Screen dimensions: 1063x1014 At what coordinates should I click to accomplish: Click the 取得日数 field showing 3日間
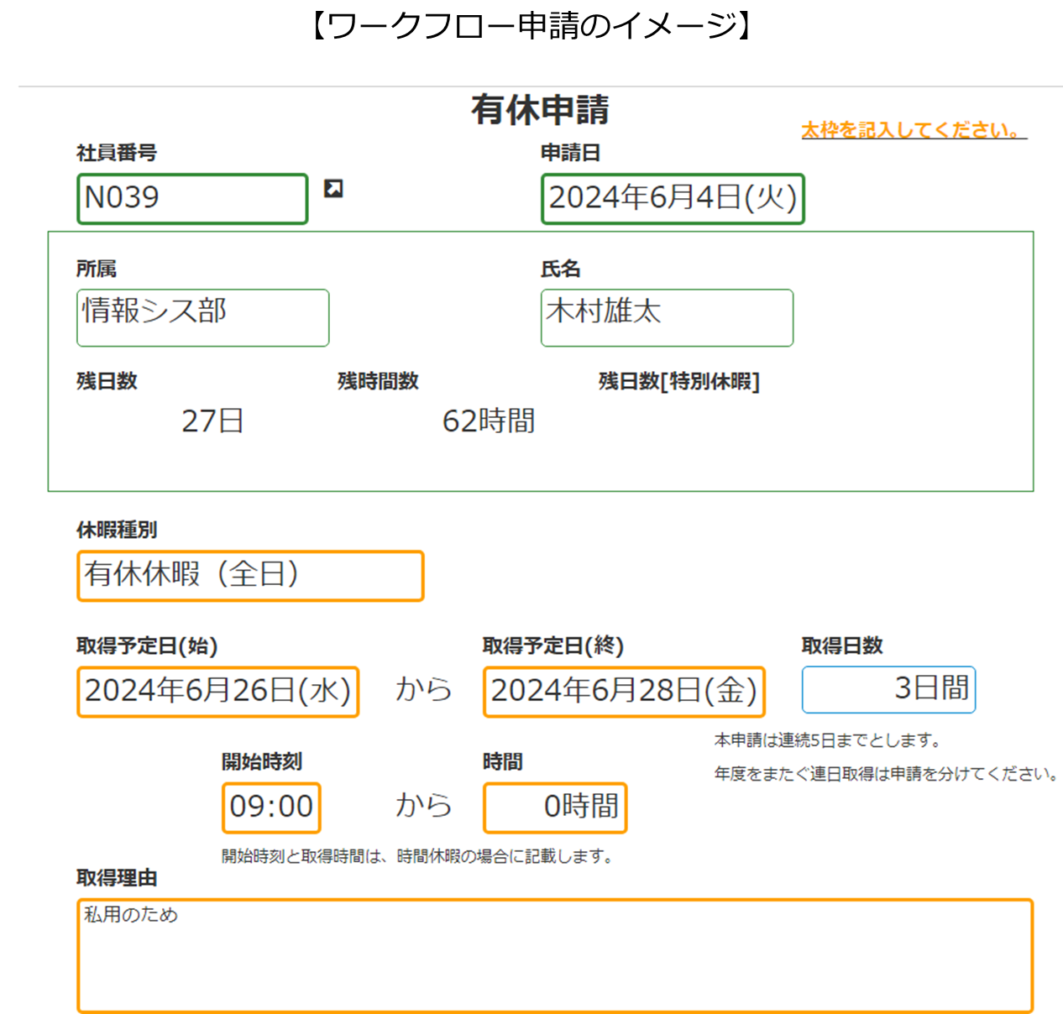(888, 689)
